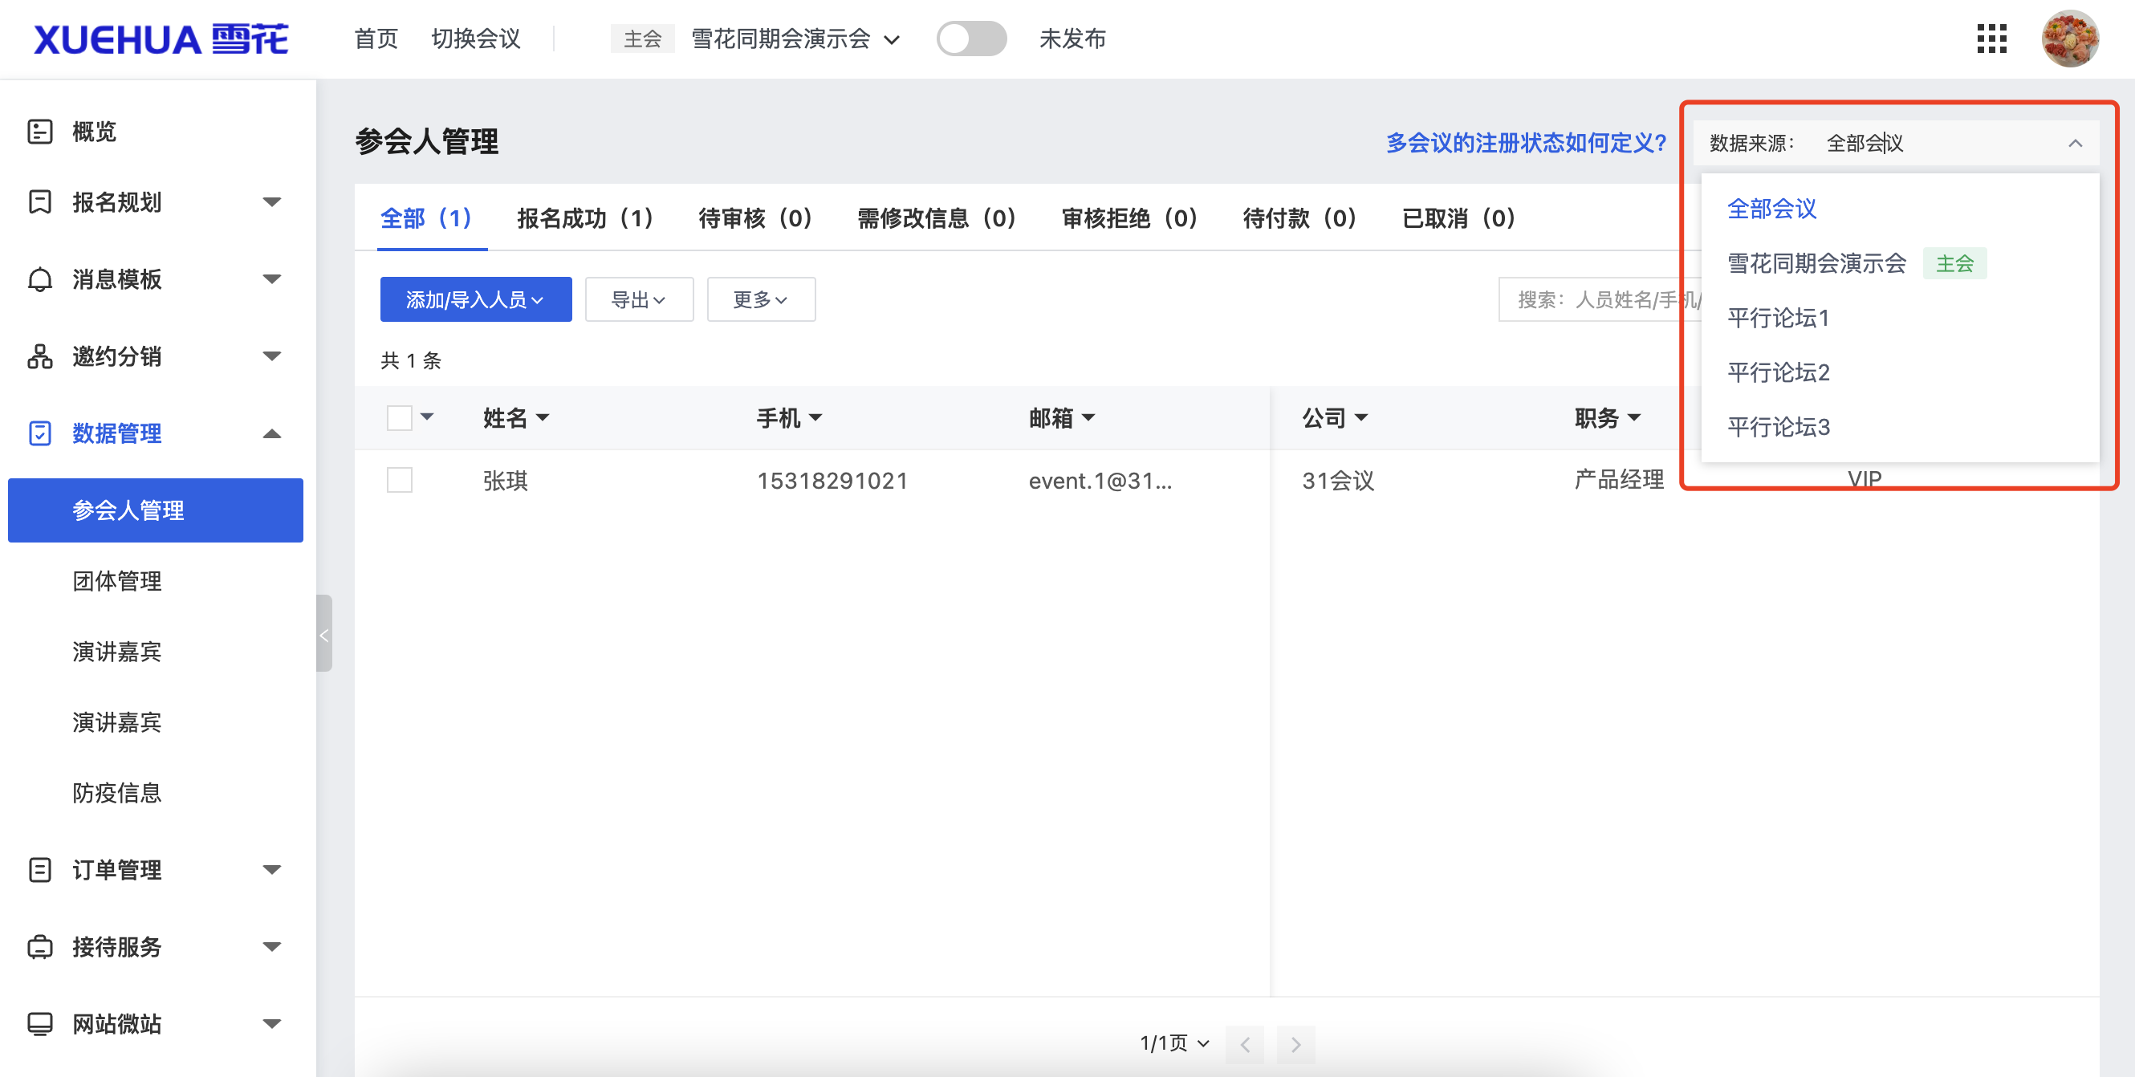Go to next page arrow

1296,1044
